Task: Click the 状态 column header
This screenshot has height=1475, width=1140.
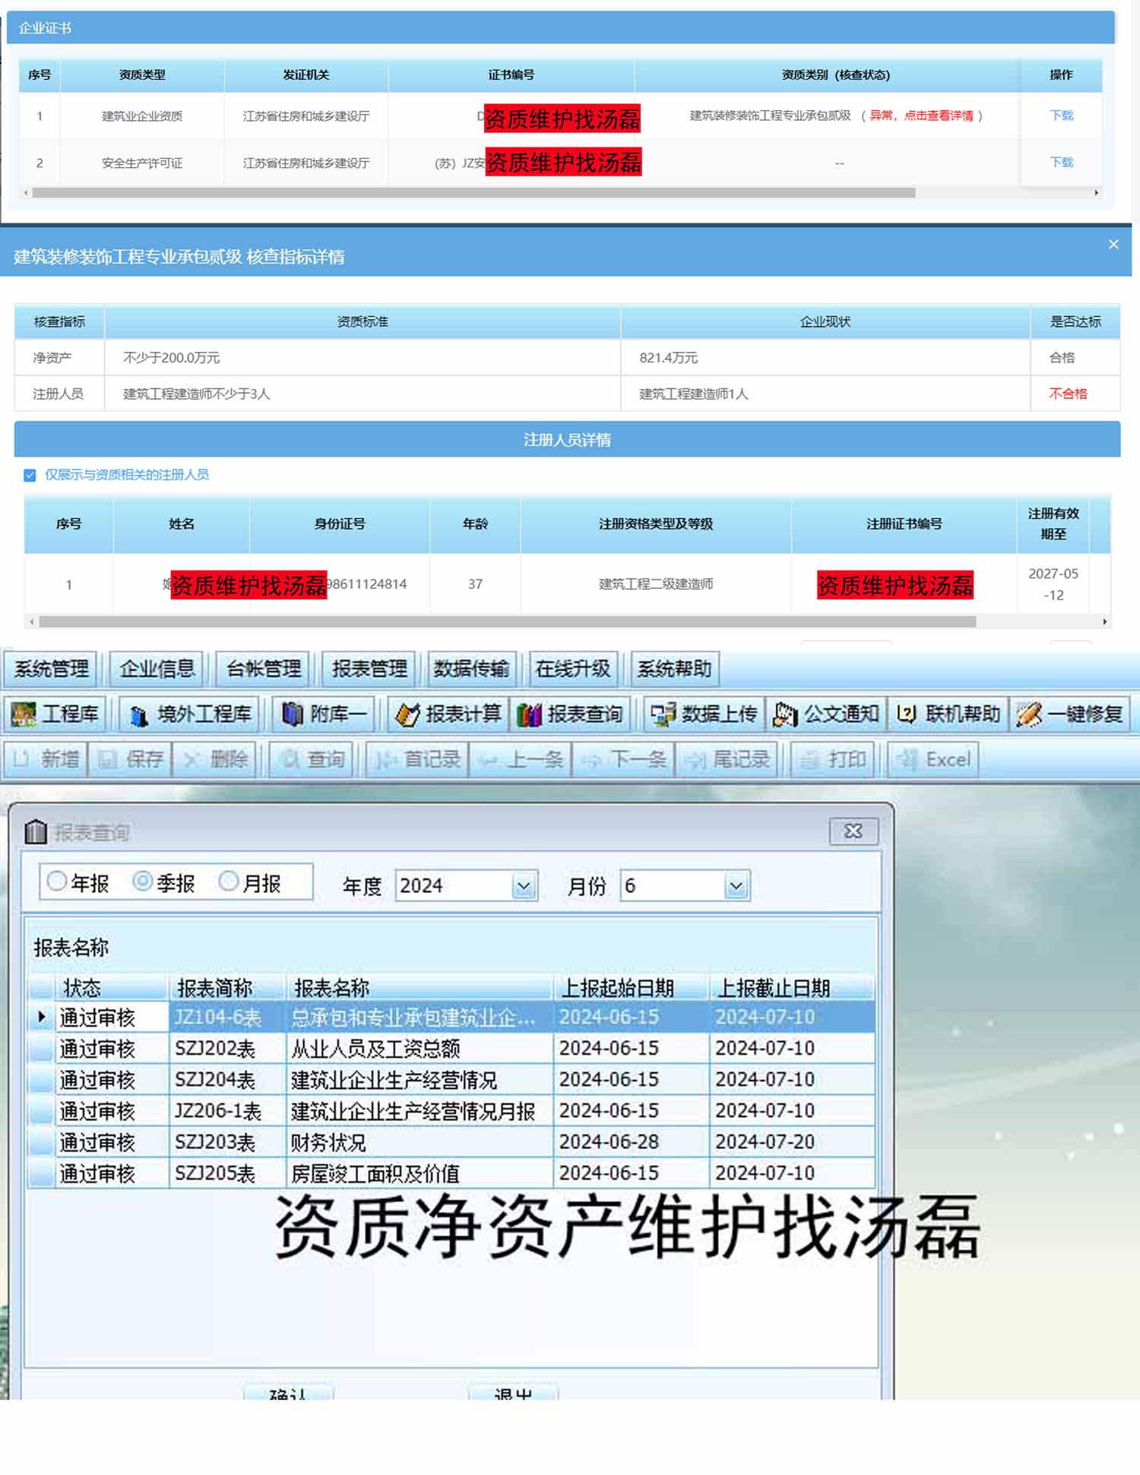Action: (x=112, y=988)
